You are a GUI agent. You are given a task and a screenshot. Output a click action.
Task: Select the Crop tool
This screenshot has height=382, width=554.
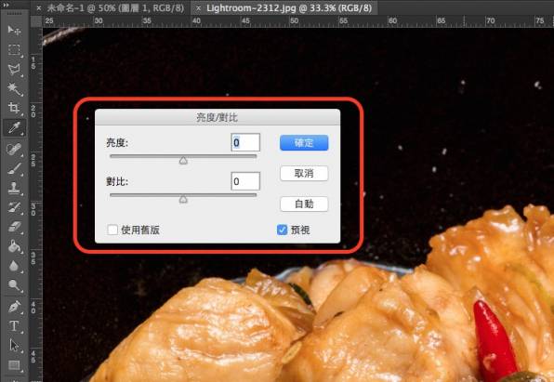(14, 108)
